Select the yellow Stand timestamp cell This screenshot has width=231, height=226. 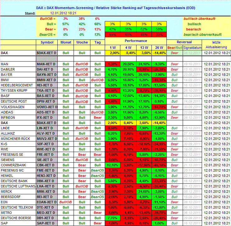pos(63,13)
